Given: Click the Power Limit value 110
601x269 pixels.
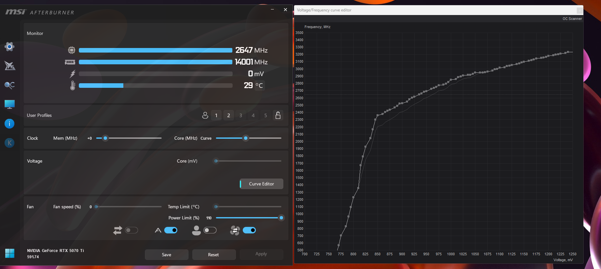Looking at the screenshot, I should [209, 218].
